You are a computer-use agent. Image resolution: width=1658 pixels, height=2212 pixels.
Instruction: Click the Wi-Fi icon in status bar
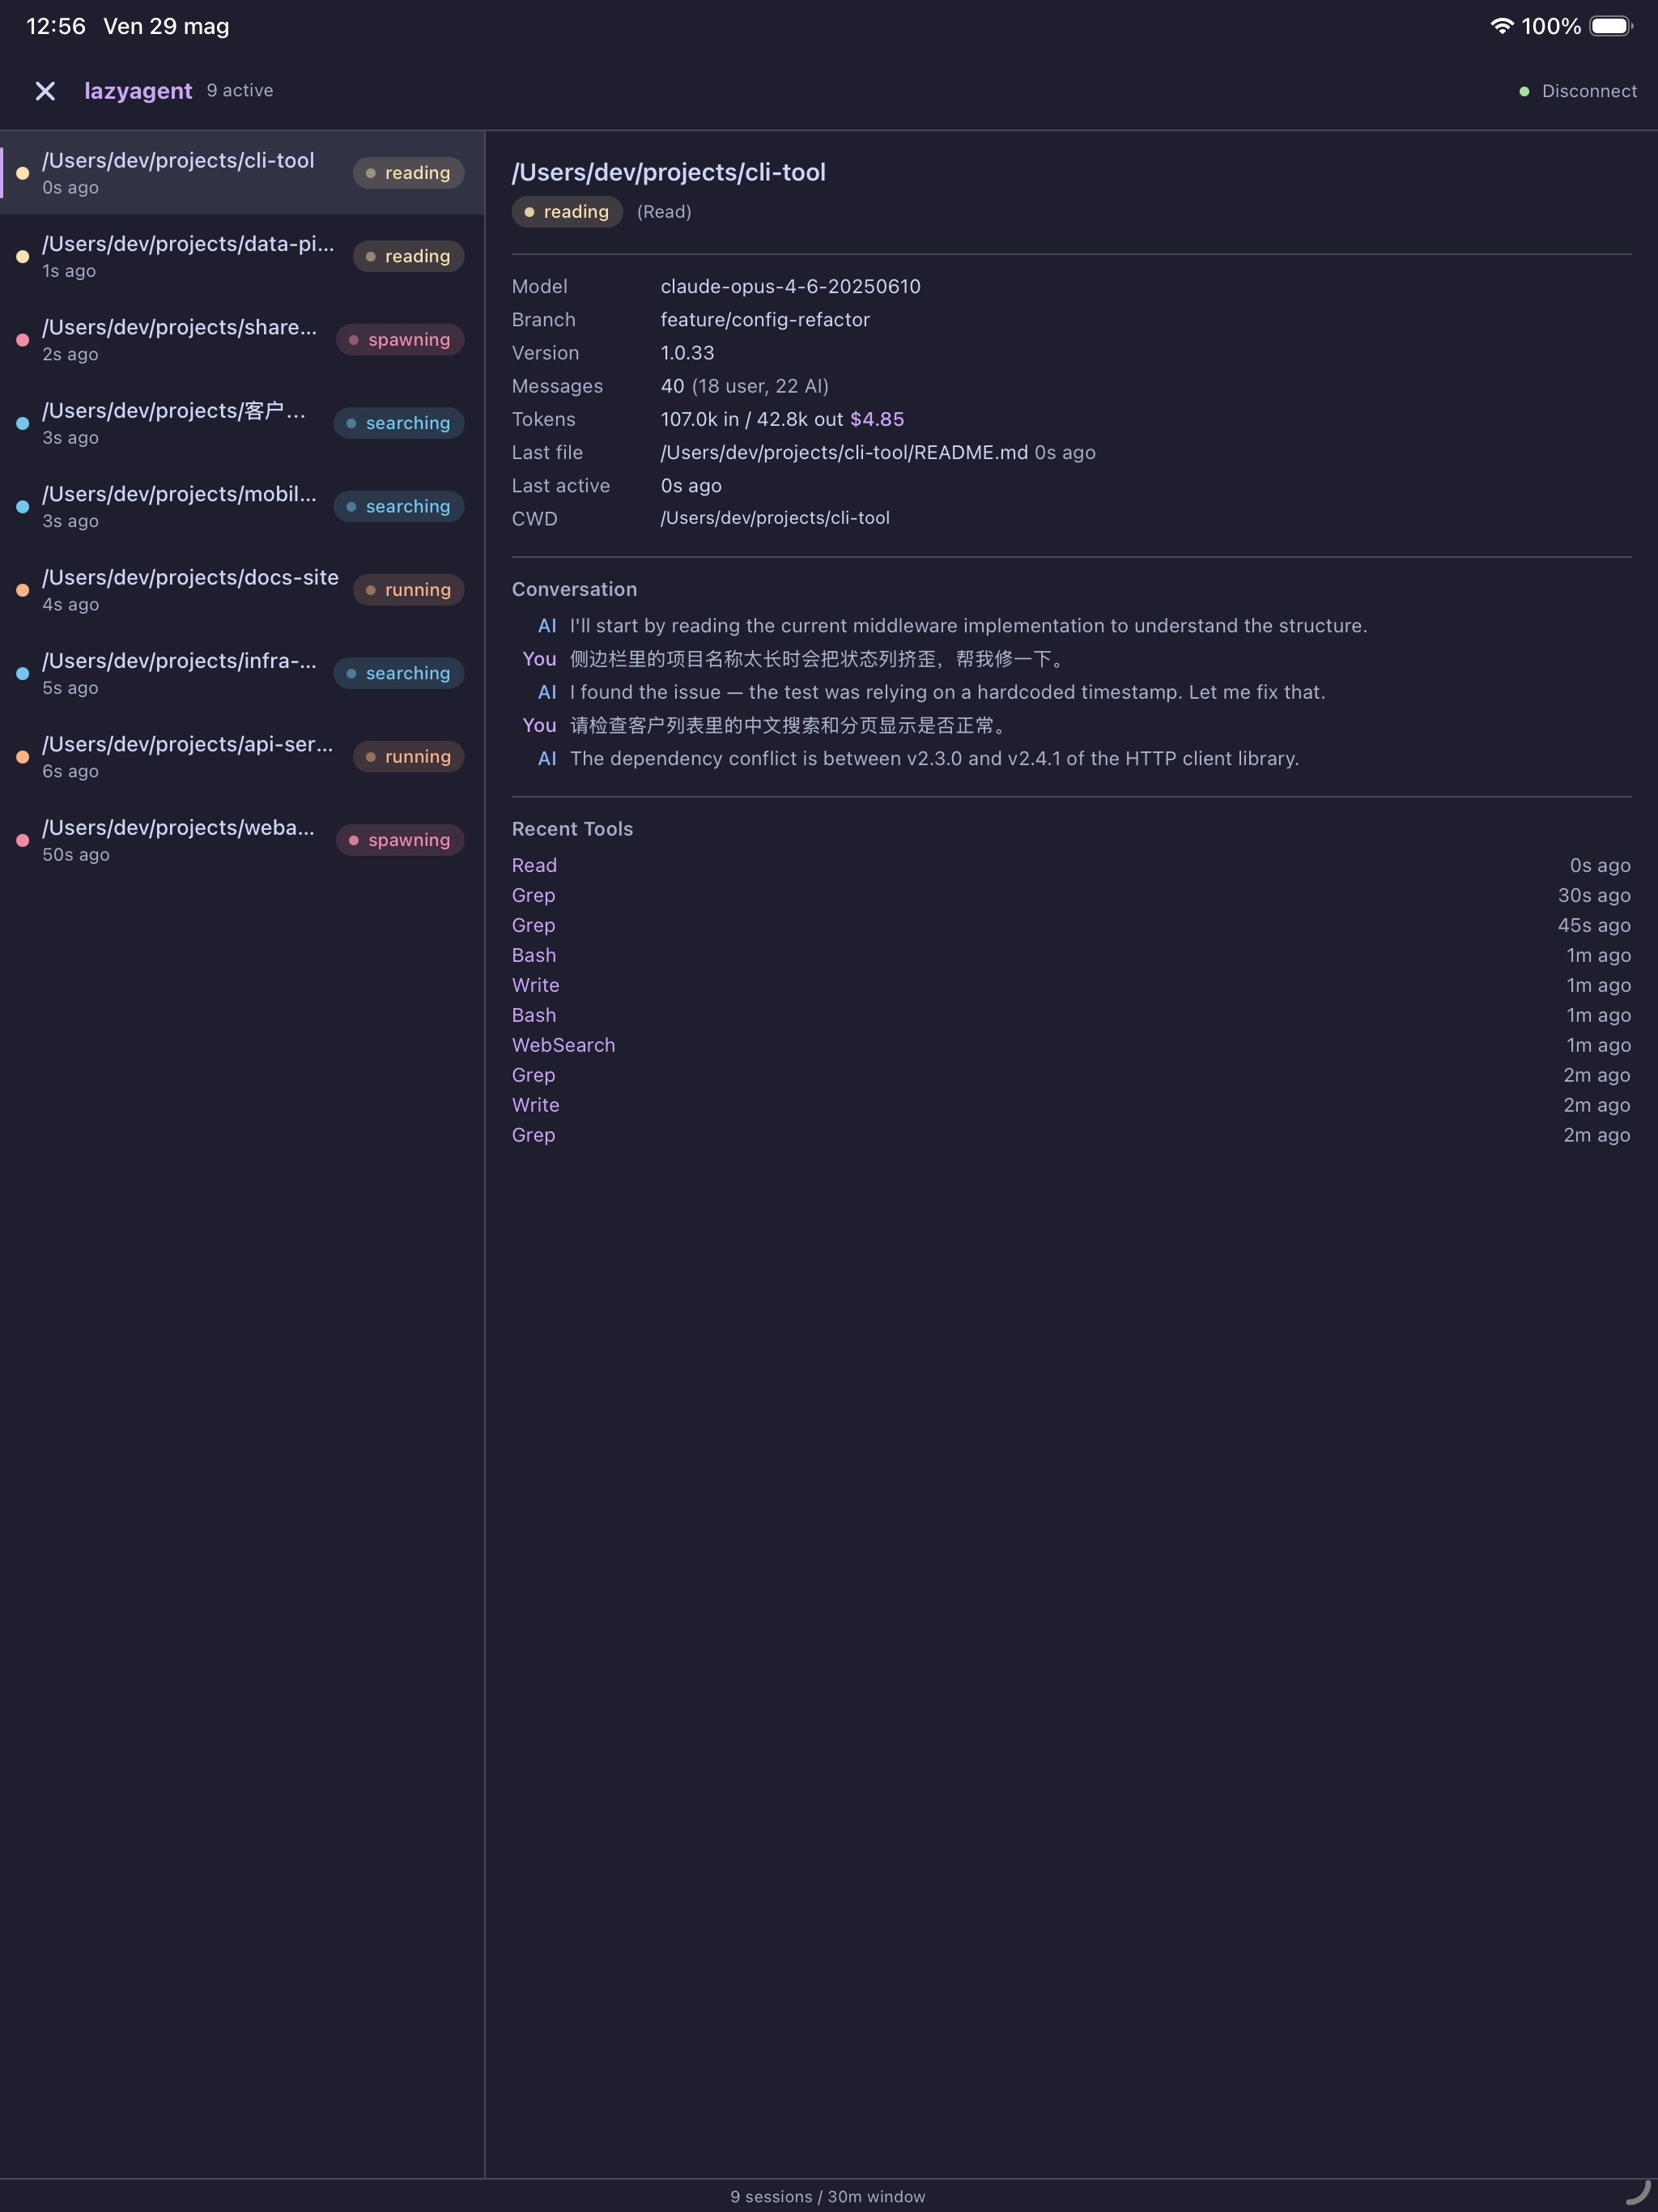click(1501, 26)
